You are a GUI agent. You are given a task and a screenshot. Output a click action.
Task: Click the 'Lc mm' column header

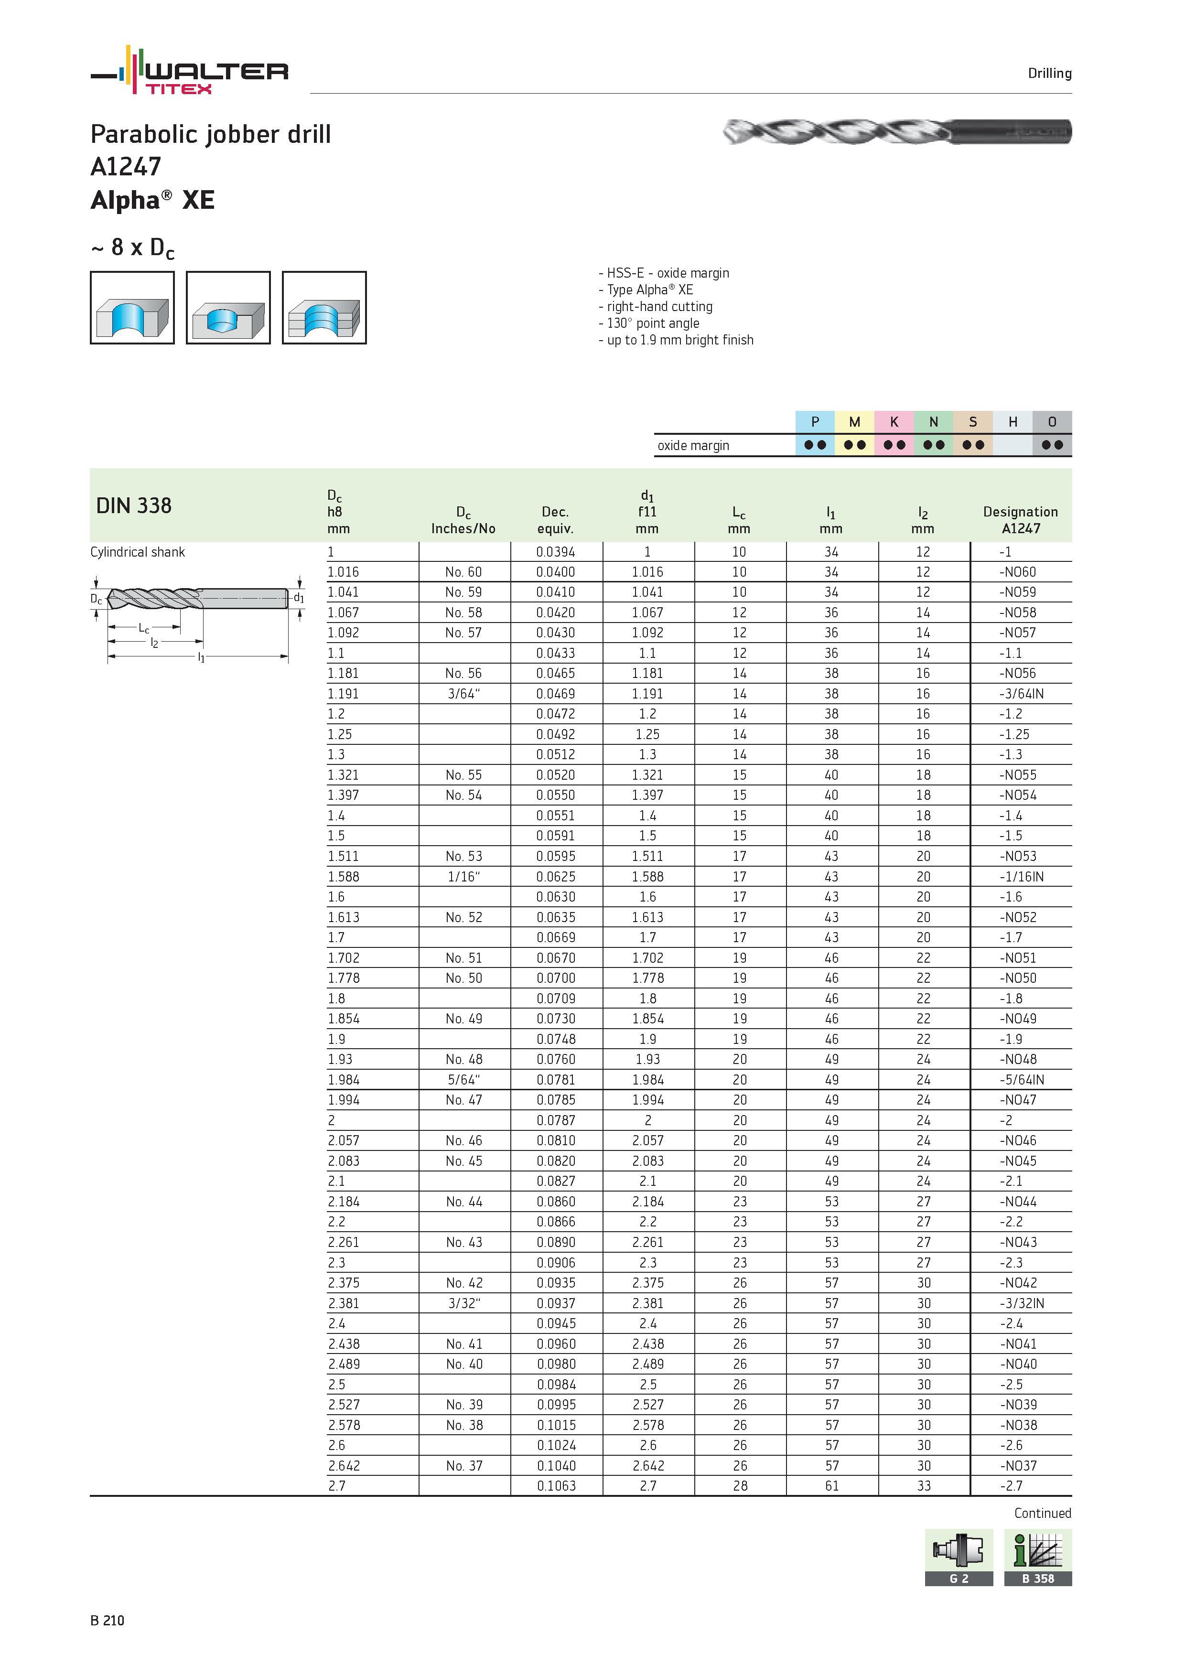pos(739,520)
